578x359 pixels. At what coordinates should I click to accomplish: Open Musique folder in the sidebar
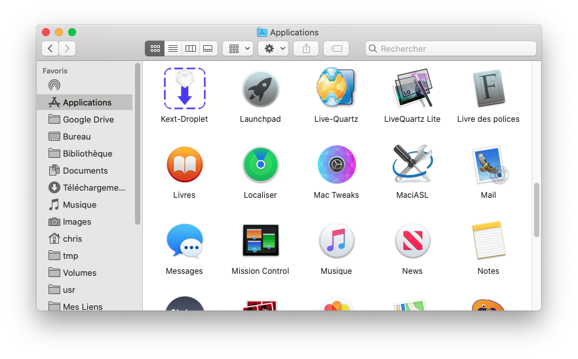pos(85,204)
